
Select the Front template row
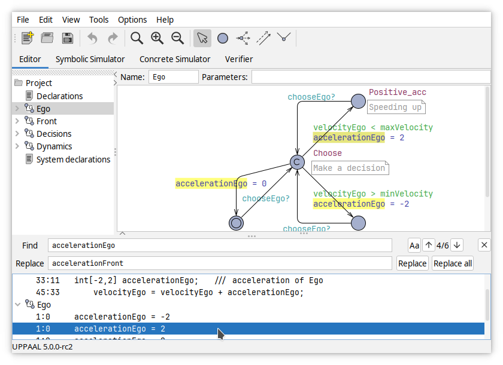point(47,121)
